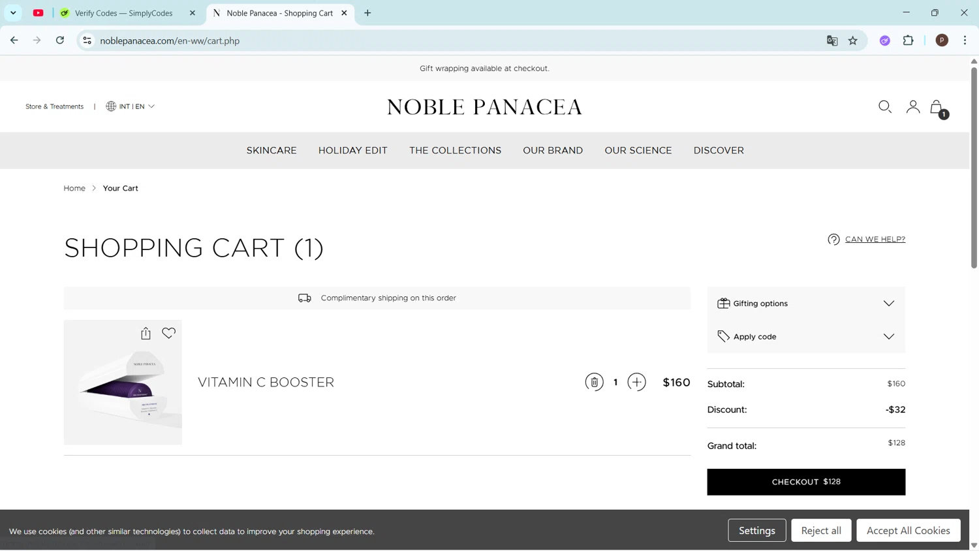The height and width of the screenshot is (551, 979).
Task: Click the Gifting options gift icon
Action: [x=723, y=304]
